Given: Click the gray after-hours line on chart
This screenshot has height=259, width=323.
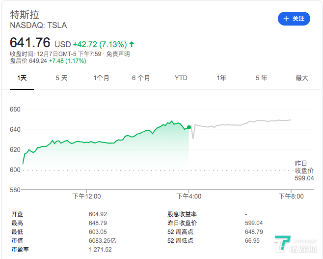Looking at the screenshot, I should point(241,124).
